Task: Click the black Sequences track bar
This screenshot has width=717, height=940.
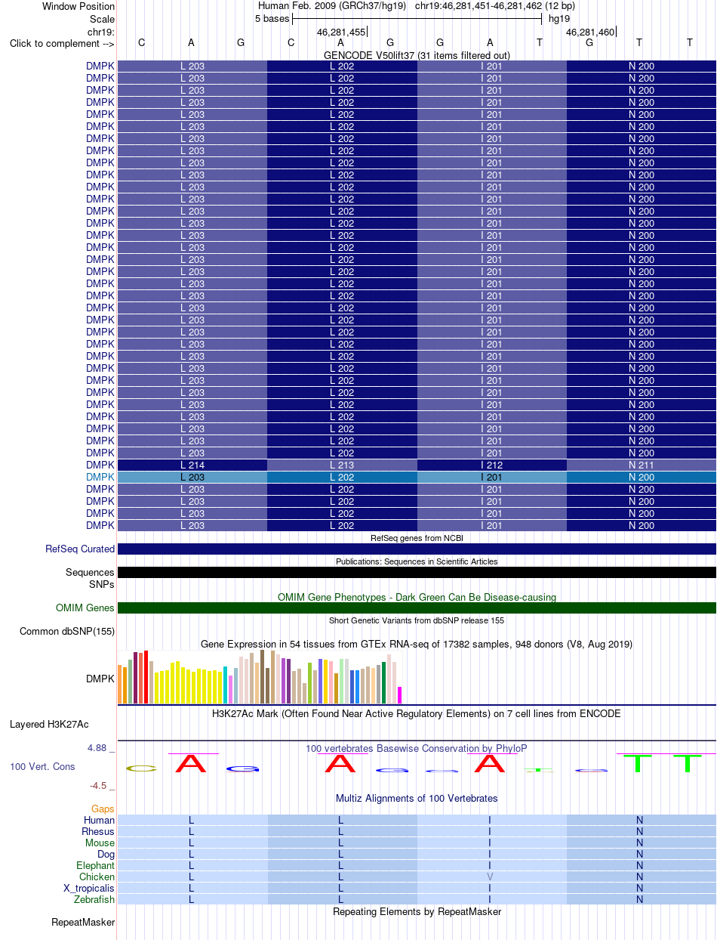Action: (x=417, y=573)
